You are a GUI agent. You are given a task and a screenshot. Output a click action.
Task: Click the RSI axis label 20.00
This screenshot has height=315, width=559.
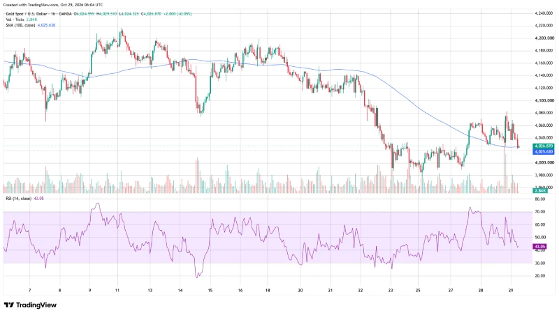pos(540,275)
